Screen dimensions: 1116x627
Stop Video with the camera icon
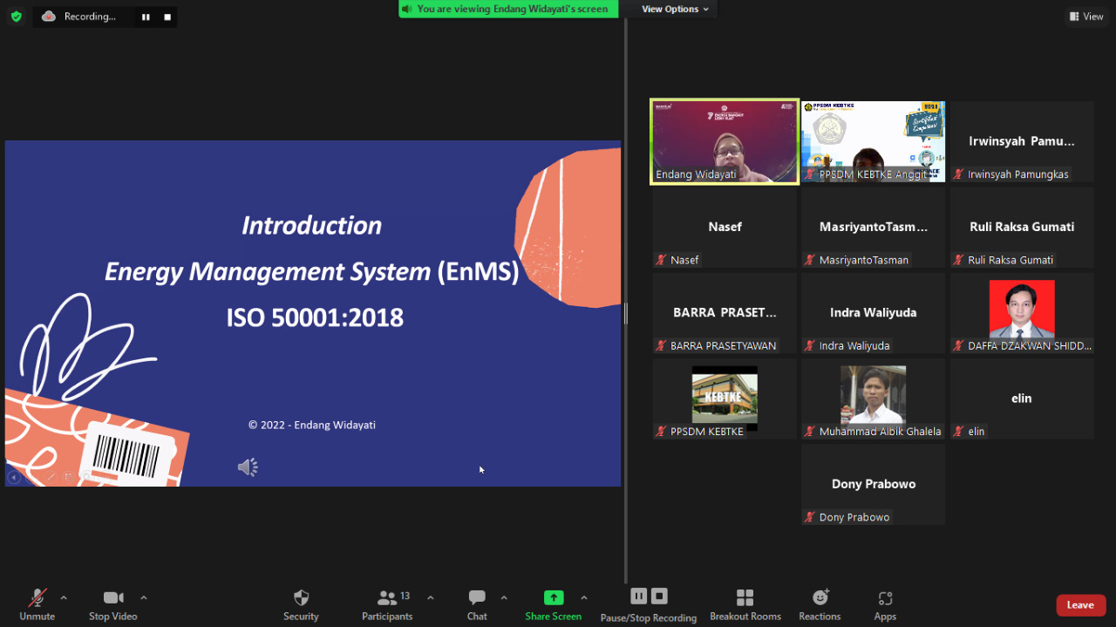[x=113, y=603]
